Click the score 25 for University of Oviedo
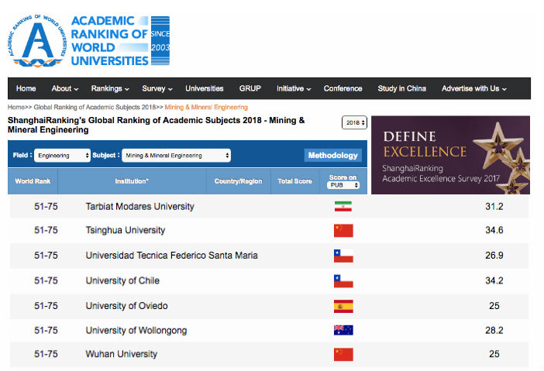 pos(494,306)
